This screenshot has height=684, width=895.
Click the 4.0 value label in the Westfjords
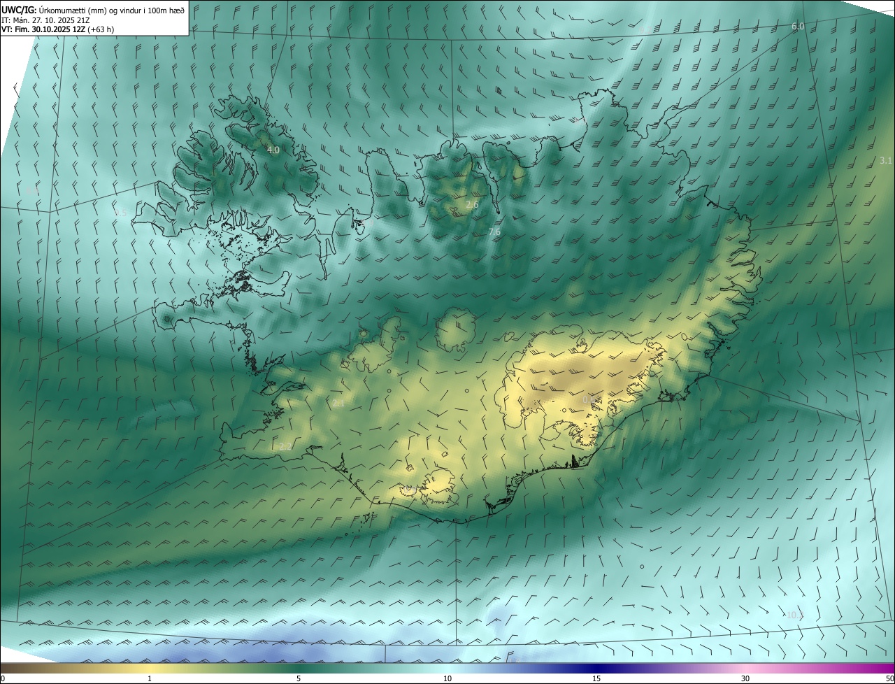coord(273,150)
